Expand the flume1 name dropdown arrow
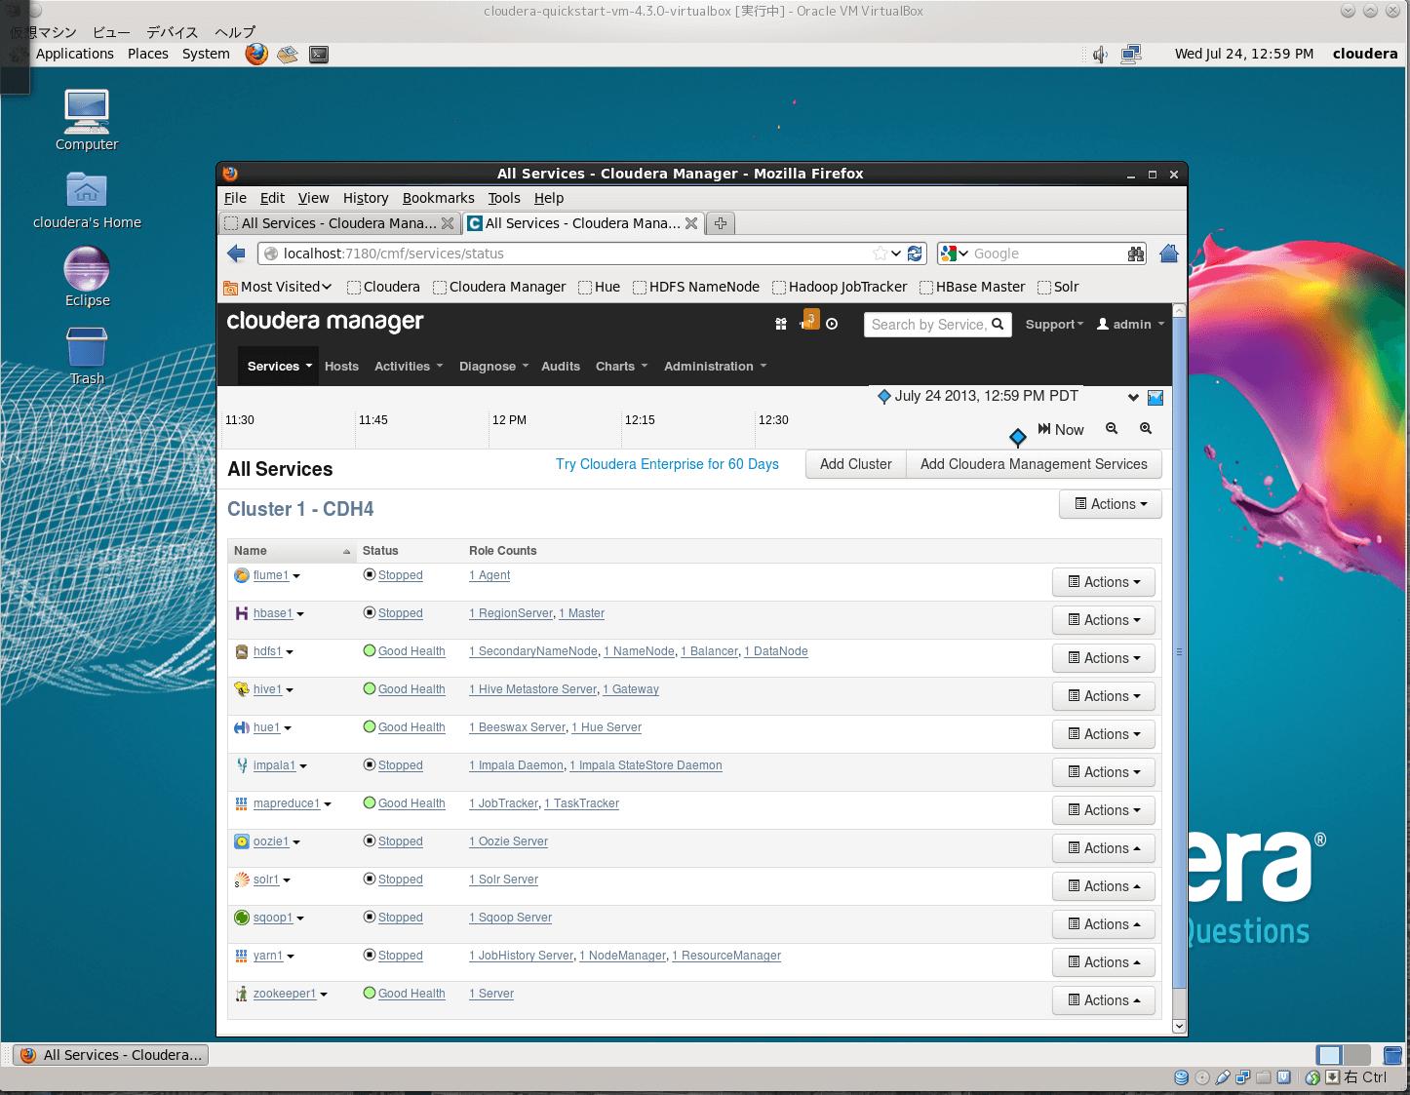This screenshot has width=1410, height=1095. [296, 576]
